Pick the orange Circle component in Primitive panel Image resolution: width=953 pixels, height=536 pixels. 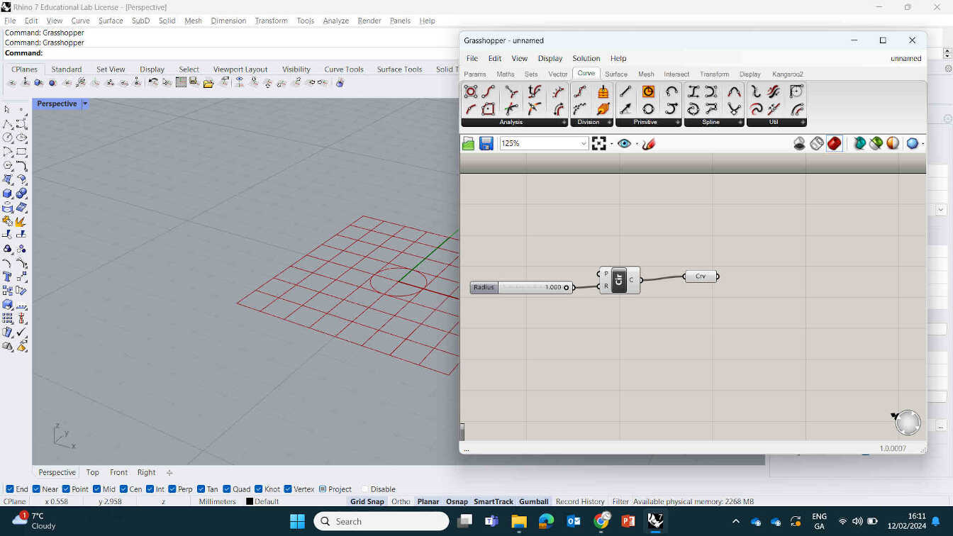pos(648,91)
